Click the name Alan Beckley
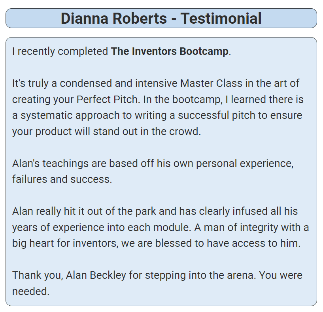The width and height of the screenshot is (323, 312). (96, 275)
